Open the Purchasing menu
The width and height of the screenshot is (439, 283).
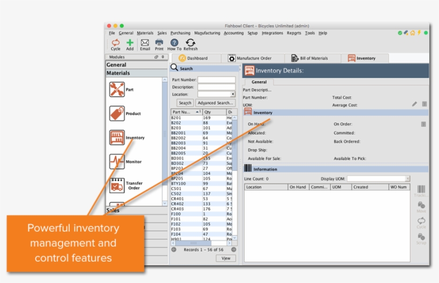tap(180, 33)
